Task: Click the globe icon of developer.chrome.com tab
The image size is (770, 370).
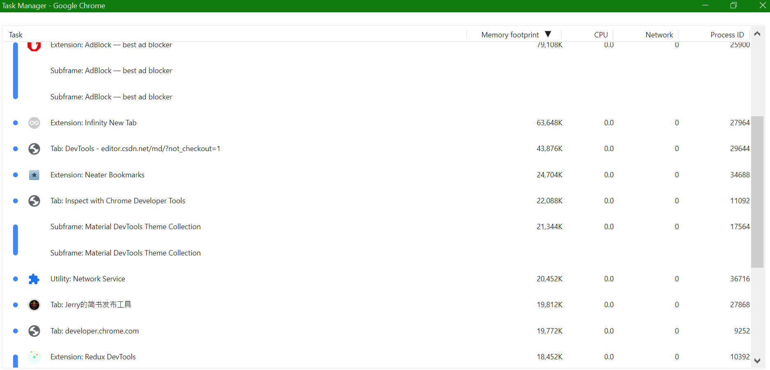Action: coord(34,331)
